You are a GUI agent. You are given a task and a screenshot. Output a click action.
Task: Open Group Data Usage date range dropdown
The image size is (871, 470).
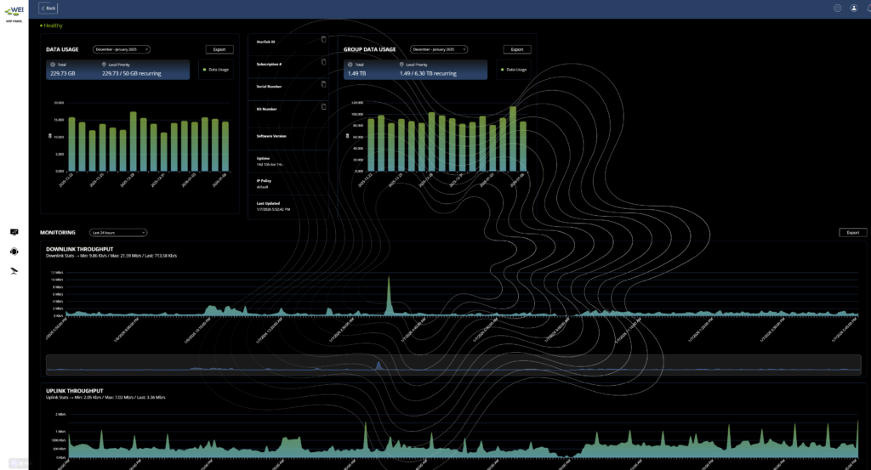[439, 49]
